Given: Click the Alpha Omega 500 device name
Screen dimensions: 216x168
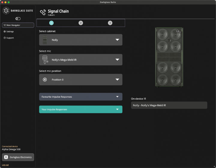Looking at the screenshot, I should (x=11, y=149).
